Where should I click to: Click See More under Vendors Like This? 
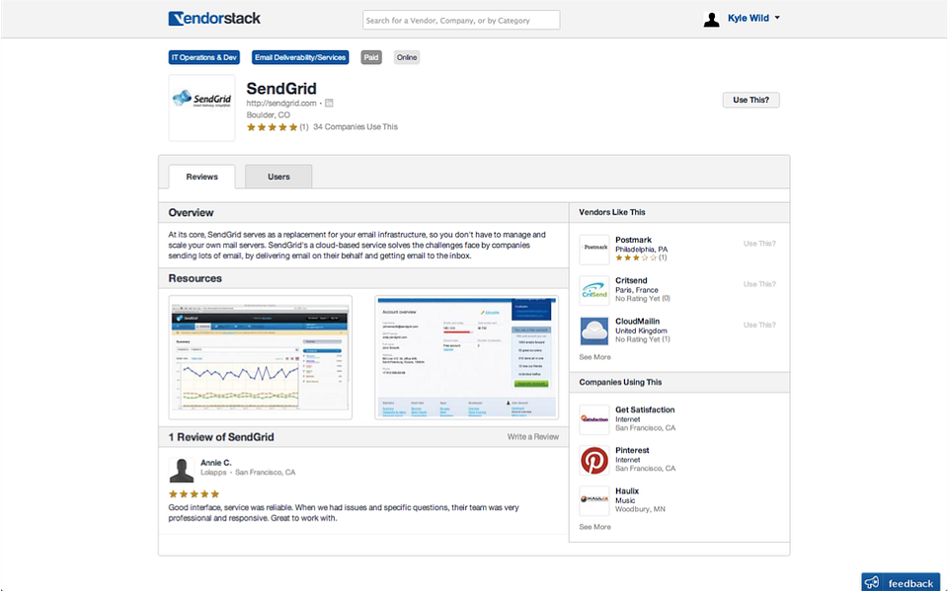pos(594,357)
